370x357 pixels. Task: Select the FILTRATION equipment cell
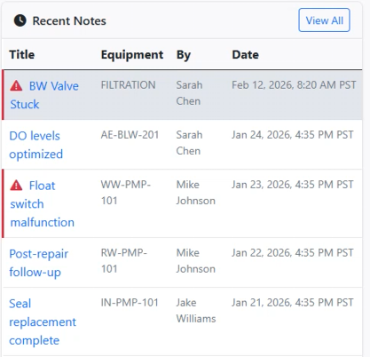[x=128, y=85]
